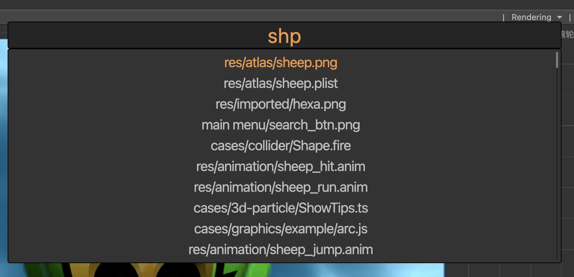Select res/atlas/sheep.plist from results
574x277 pixels.
coord(280,83)
